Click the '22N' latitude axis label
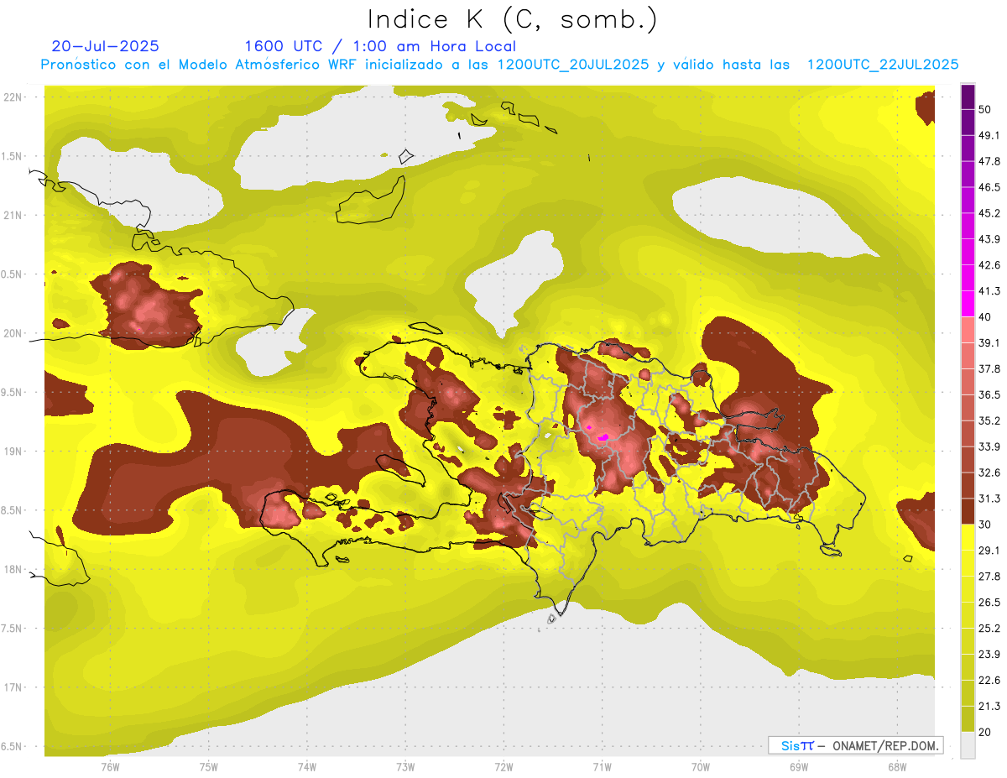This screenshot has height=778, width=1007. 14,97
